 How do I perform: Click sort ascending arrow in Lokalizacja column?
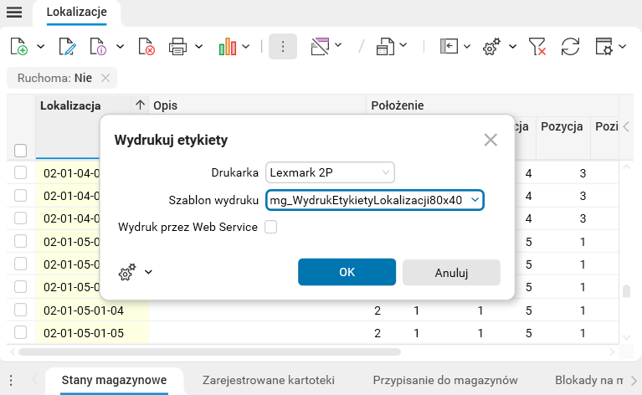tap(140, 105)
